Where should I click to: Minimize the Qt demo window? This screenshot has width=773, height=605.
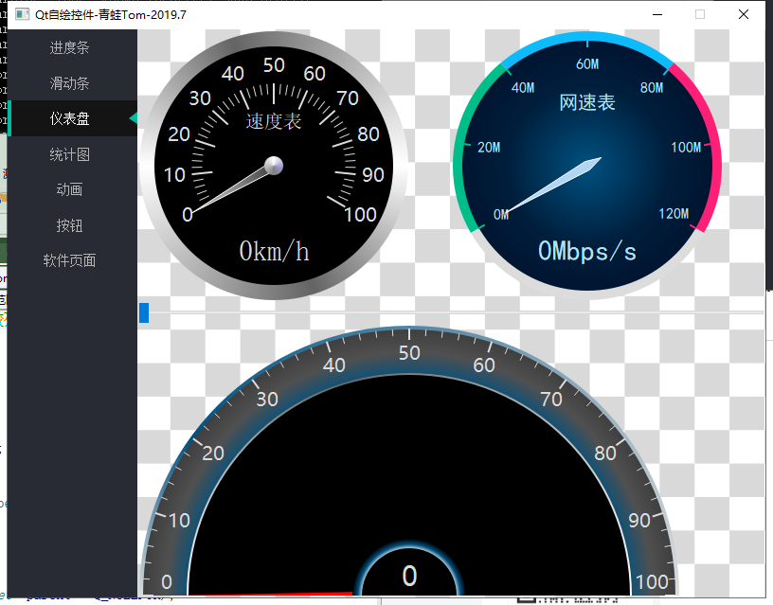click(x=657, y=14)
